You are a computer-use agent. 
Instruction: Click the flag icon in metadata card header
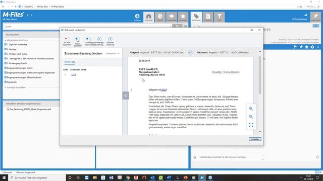tap(295, 47)
